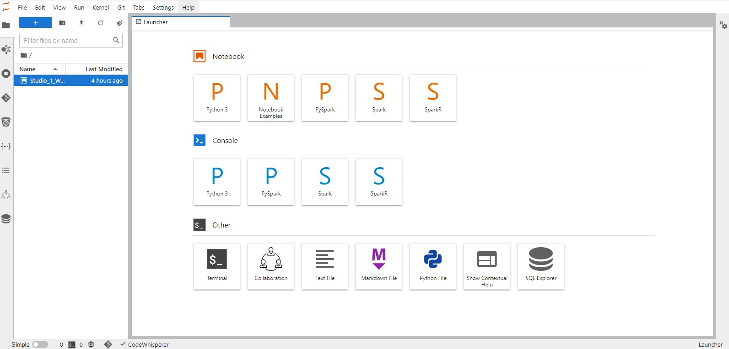Viewport: 729px width, 349px height.
Task: Open the SageMaker JumpStart sidebar icon
Action: point(6,49)
